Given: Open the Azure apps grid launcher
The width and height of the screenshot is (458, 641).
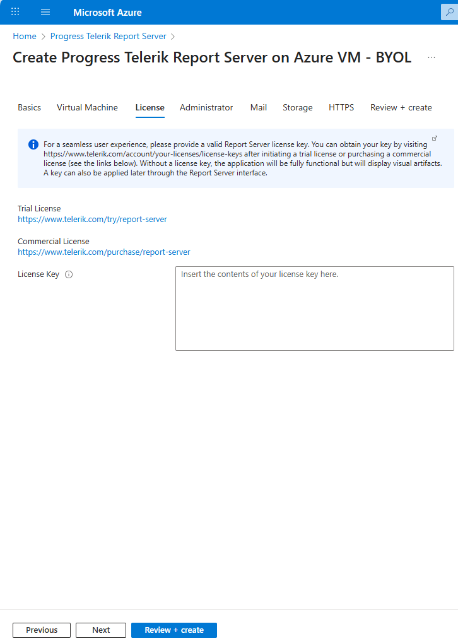Looking at the screenshot, I should [15, 12].
